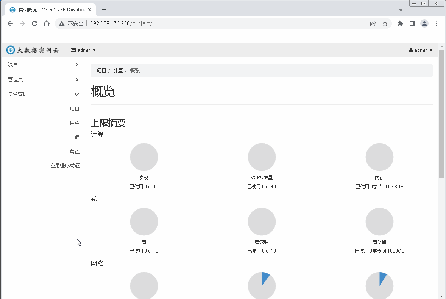Expand the 项目 sidebar section
This screenshot has width=446, height=299.
(x=42, y=64)
